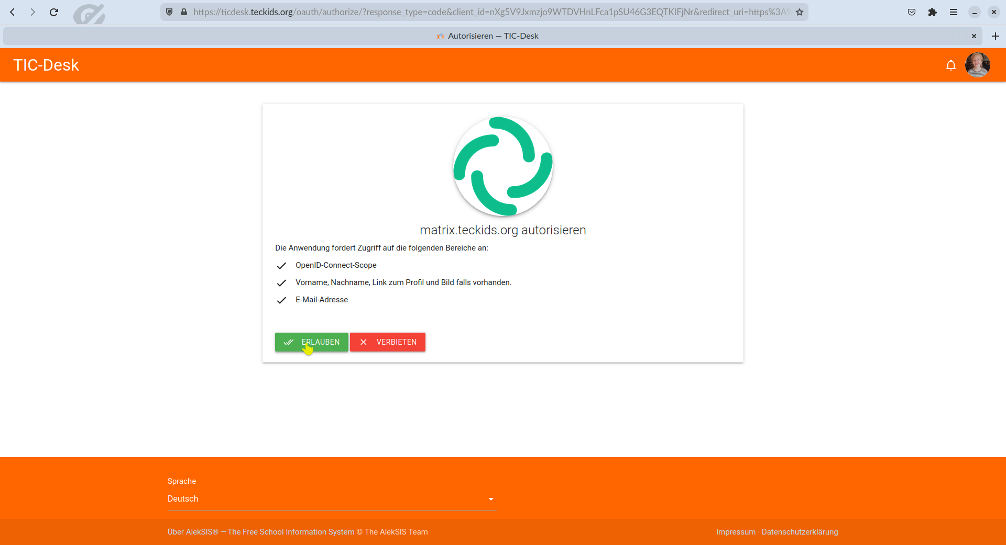Open the Sprache Deutsch language dropdown
Screen dimensions: 1006x545
click(x=332, y=499)
